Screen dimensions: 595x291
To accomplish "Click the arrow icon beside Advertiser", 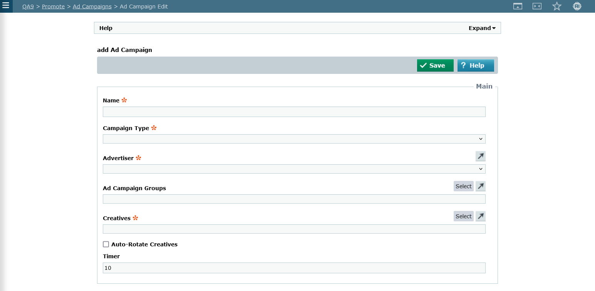I will click(x=480, y=156).
